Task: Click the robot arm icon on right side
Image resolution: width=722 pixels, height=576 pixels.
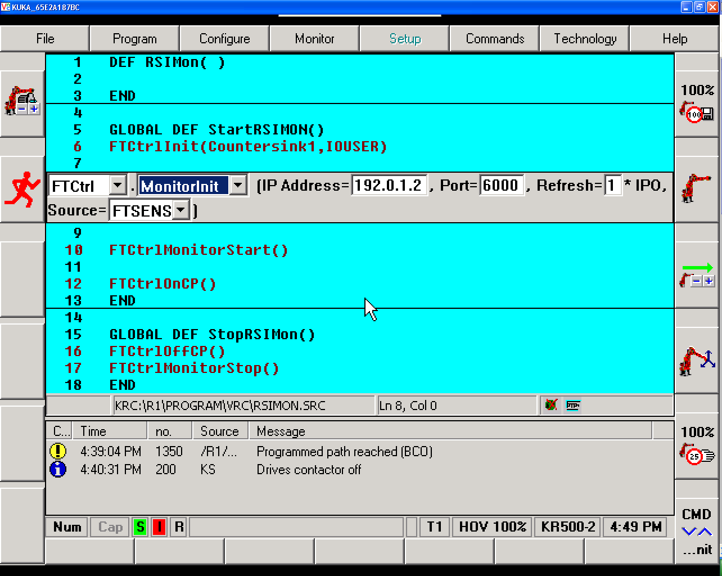Action: [x=696, y=188]
